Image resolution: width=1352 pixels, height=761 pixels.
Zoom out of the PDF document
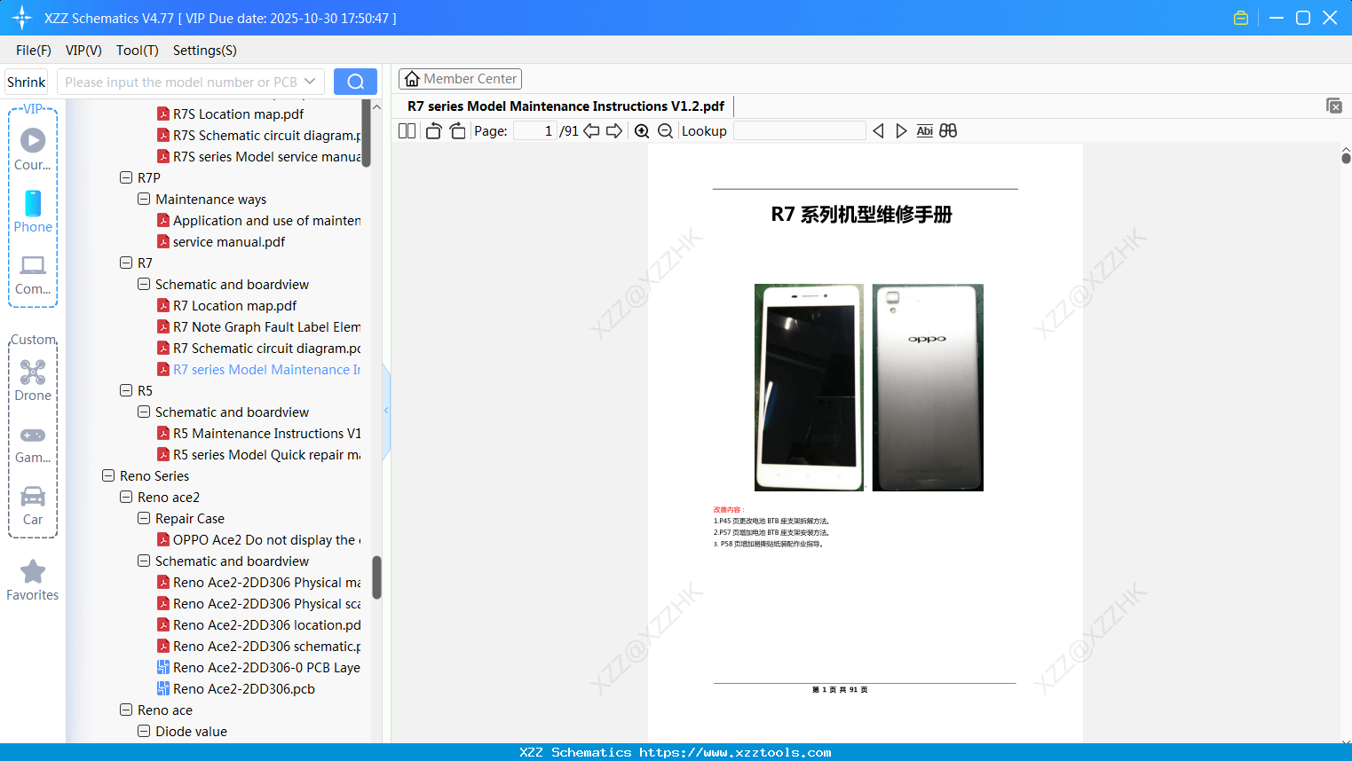tap(665, 131)
